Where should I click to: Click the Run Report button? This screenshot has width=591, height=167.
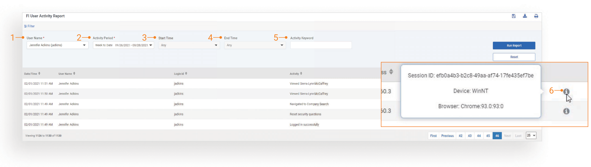tap(514, 46)
